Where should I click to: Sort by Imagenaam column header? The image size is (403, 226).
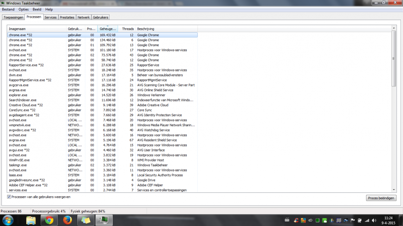point(37,29)
